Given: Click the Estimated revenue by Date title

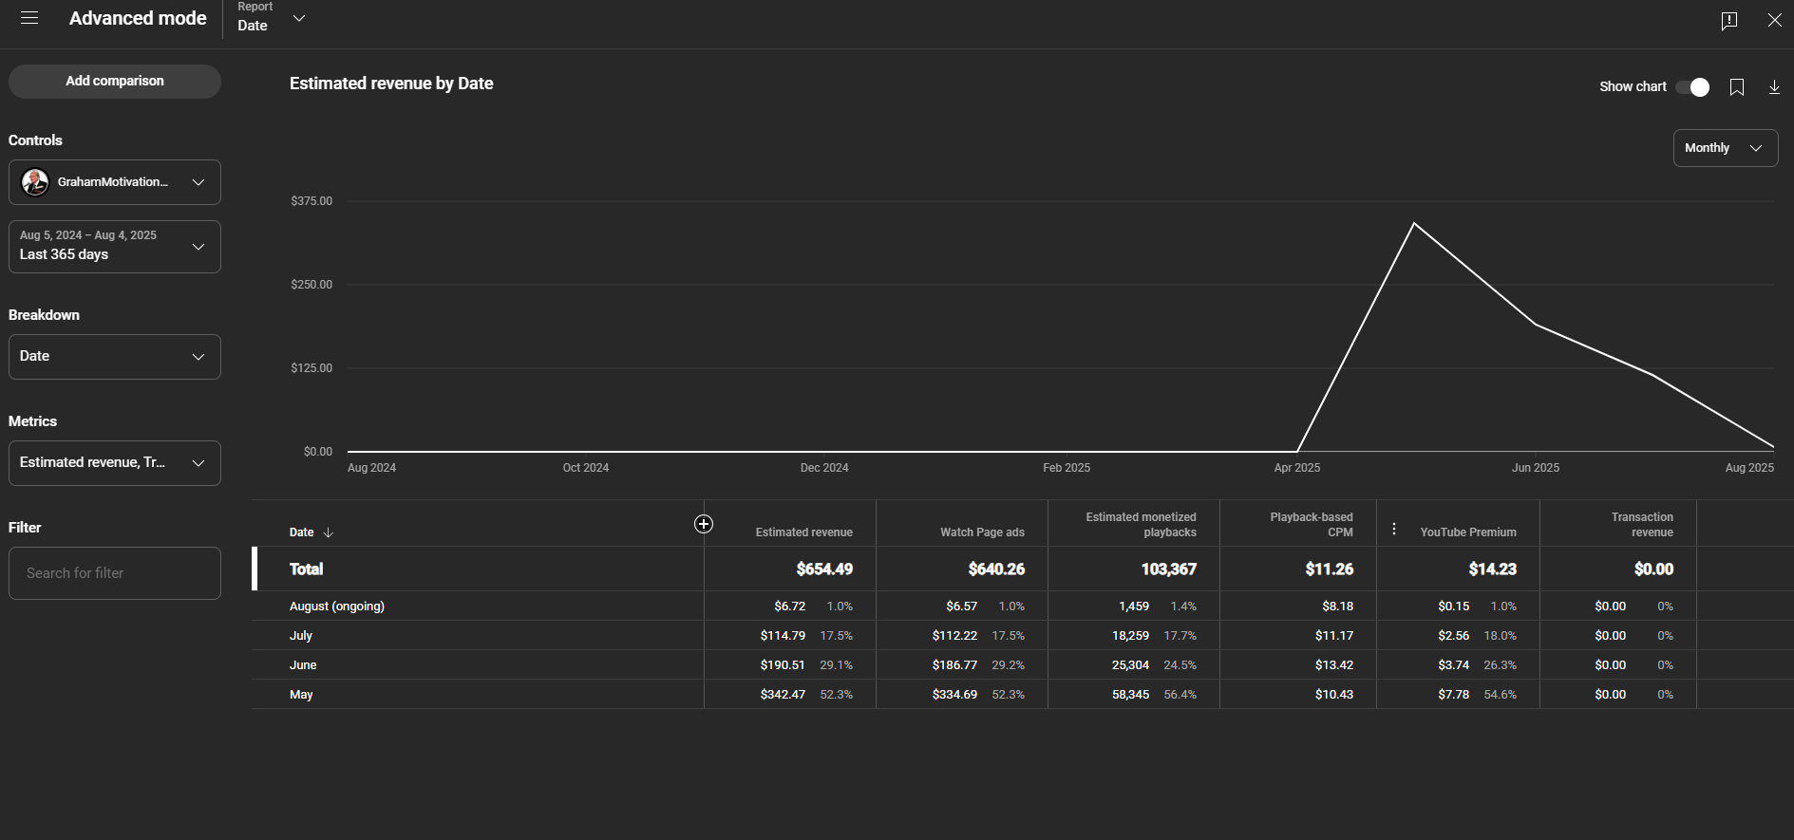Looking at the screenshot, I should (x=391, y=84).
